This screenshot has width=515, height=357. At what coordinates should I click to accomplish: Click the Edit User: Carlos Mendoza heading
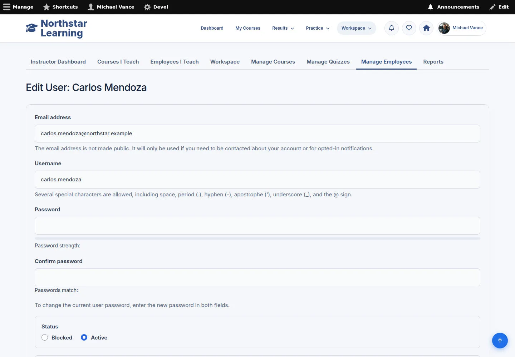(86, 87)
